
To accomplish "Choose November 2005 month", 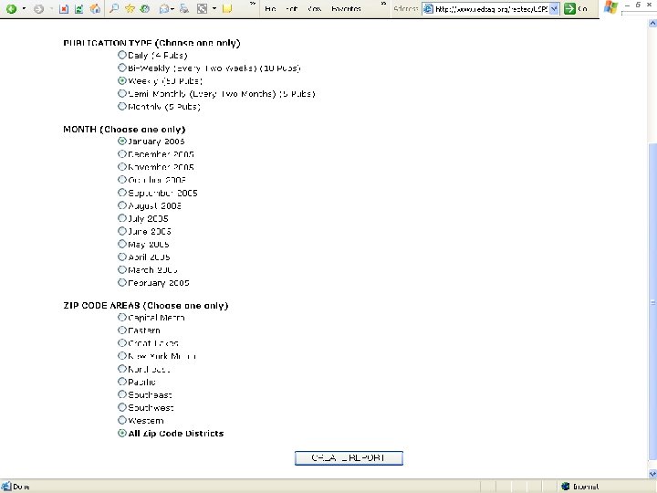I will (122, 167).
